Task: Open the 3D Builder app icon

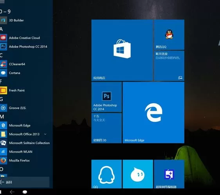Action: 3,20
